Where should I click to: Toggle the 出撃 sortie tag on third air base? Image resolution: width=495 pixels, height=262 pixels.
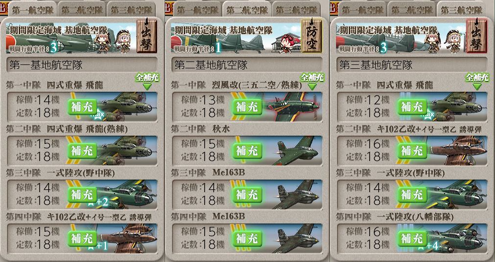point(477,36)
